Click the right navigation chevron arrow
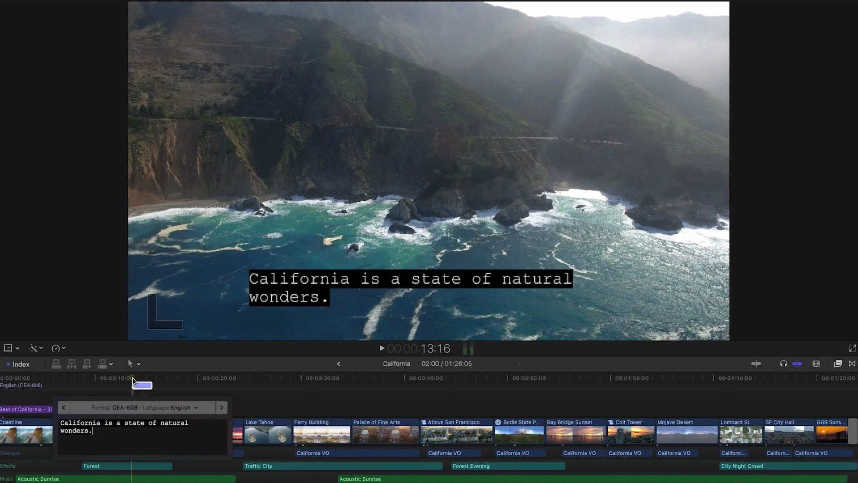This screenshot has height=483, width=858. [x=221, y=407]
